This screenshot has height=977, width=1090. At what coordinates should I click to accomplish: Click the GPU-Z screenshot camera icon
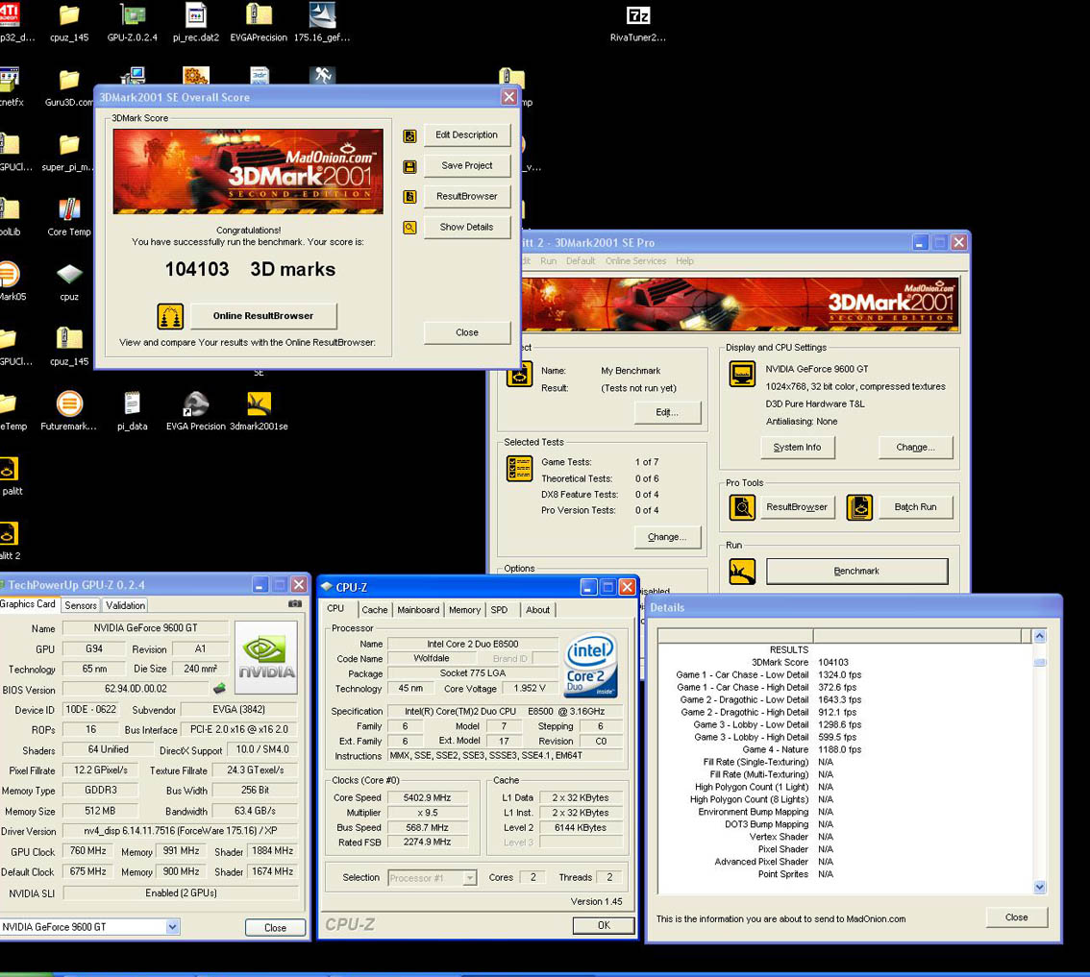coord(295,604)
